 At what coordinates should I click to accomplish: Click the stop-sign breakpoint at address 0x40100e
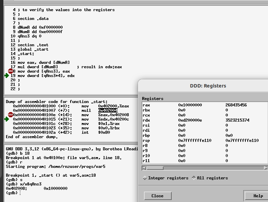[x=10, y=115]
